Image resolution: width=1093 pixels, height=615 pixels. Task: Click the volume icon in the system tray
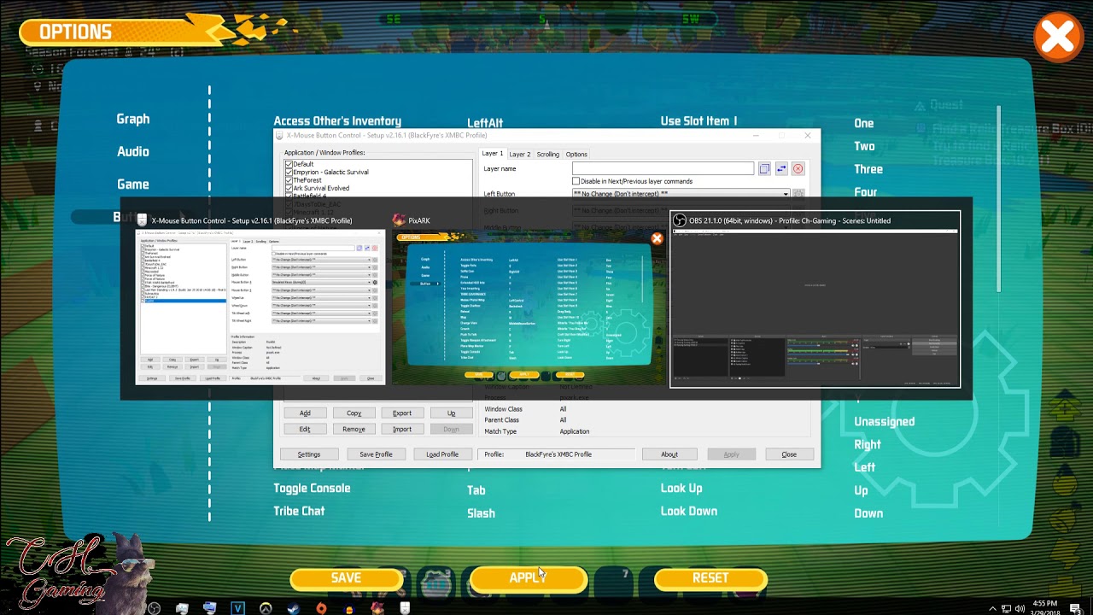[x=1020, y=608]
